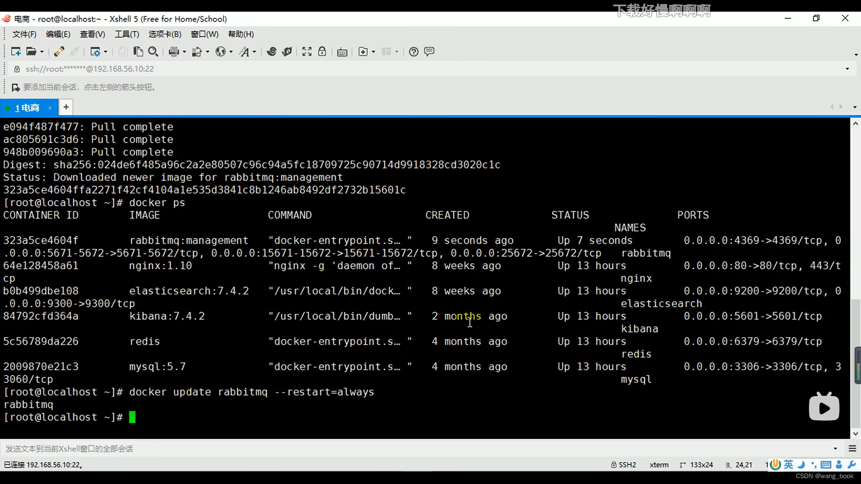Click the Xagent swirl icon
The image size is (861, 484).
click(x=271, y=52)
